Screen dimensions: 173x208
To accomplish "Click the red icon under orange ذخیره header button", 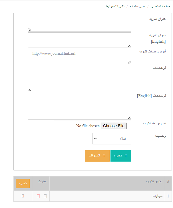I will 23,196.
